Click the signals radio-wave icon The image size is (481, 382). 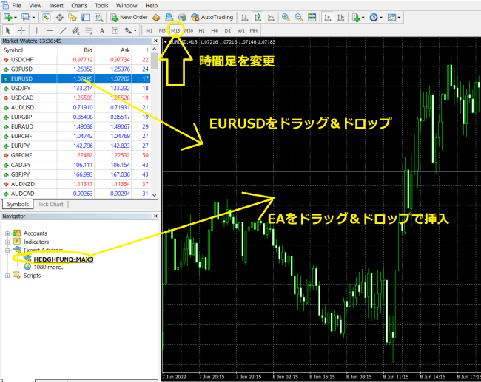point(182,18)
